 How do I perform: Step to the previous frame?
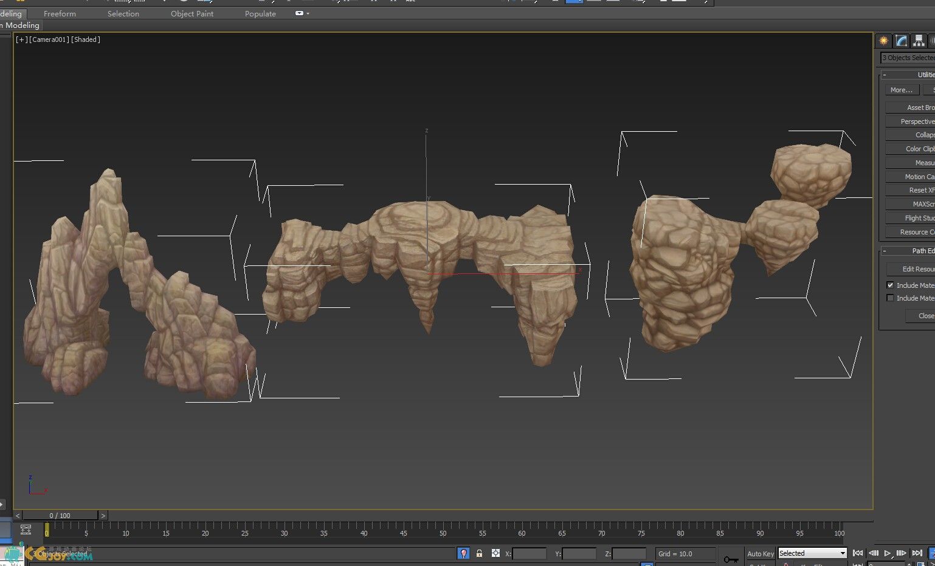pos(874,553)
